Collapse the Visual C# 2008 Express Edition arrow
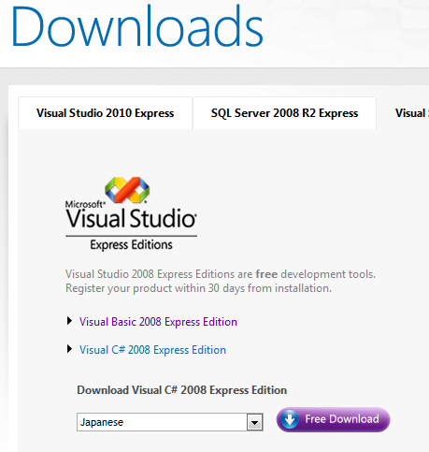This screenshot has height=452, width=429. click(69, 349)
